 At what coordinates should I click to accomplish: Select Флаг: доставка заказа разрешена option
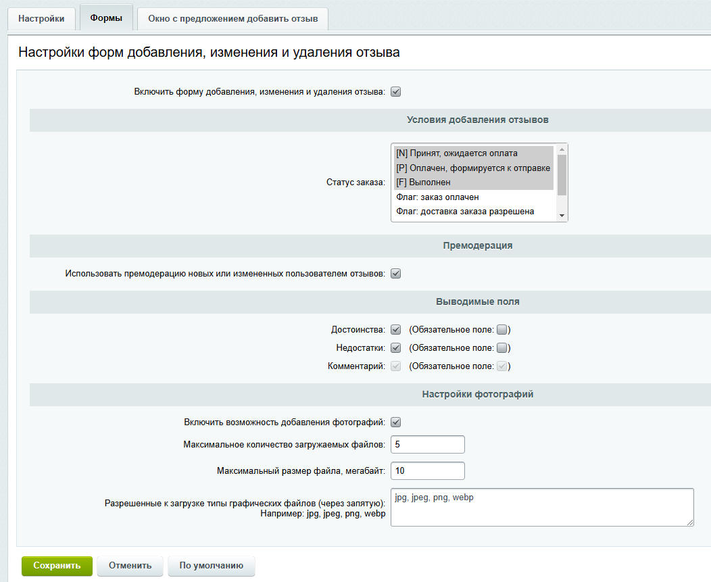point(473,212)
